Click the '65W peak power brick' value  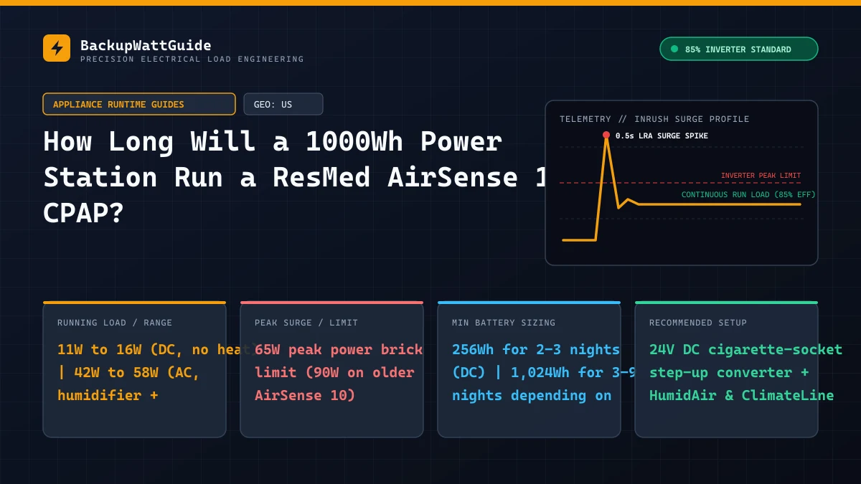coord(339,349)
